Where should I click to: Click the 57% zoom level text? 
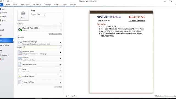156,96
